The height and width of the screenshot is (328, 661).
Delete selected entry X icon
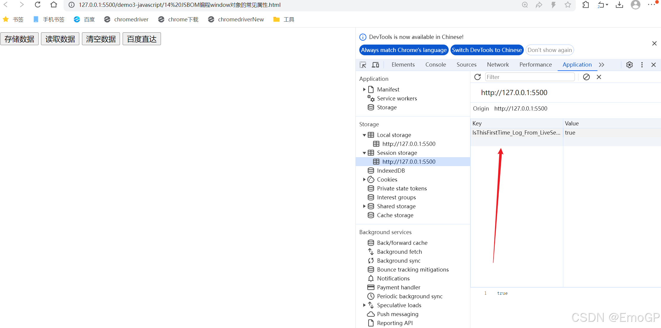pyautogui.click(x=599, y=77)
